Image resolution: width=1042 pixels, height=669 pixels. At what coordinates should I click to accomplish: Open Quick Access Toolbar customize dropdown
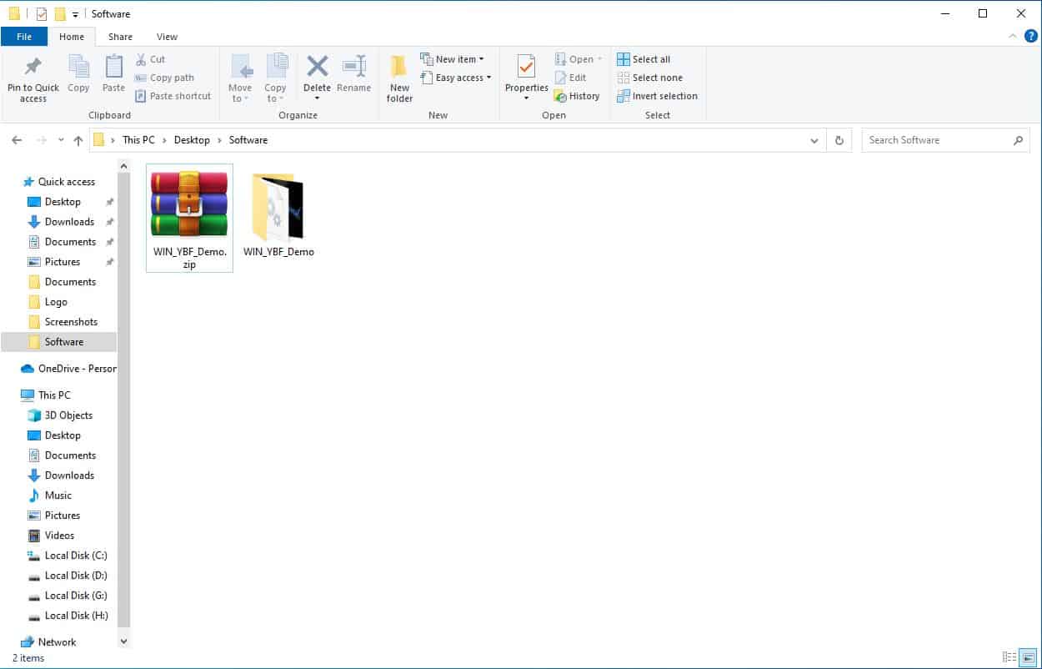(x=75, y=14)
